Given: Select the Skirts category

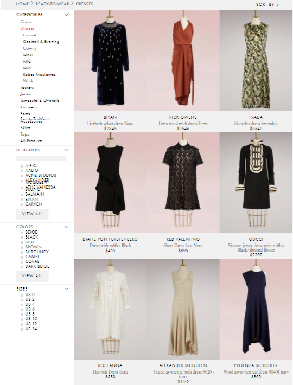Looking at the screenshot, I should pos(26,127).
